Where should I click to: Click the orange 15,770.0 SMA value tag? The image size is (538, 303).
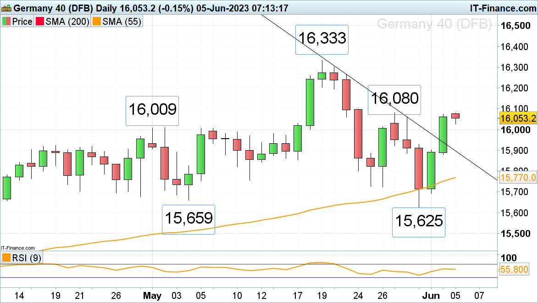coord(518,177)
